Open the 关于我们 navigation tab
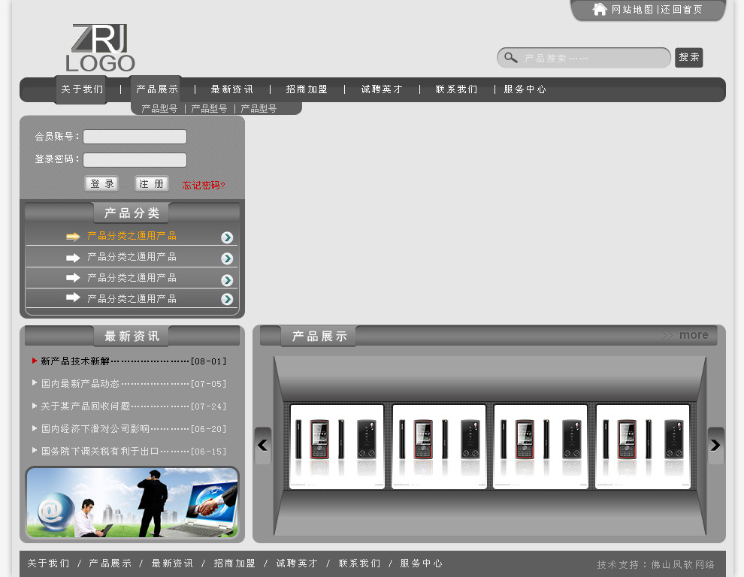 [82, 89]
